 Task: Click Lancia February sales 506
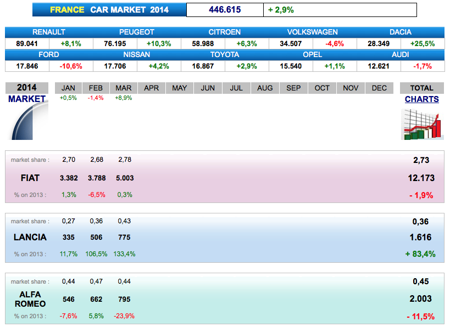[96, 238]
